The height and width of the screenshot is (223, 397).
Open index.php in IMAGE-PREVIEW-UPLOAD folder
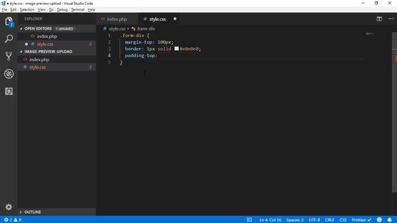39,59
